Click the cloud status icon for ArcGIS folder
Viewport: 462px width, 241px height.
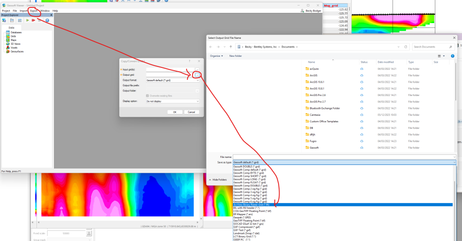(362, 75)
